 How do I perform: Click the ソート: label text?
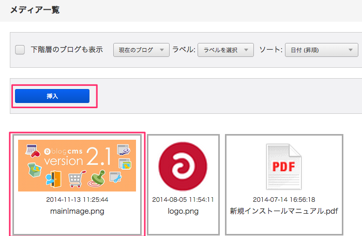[x=271, y=50]
